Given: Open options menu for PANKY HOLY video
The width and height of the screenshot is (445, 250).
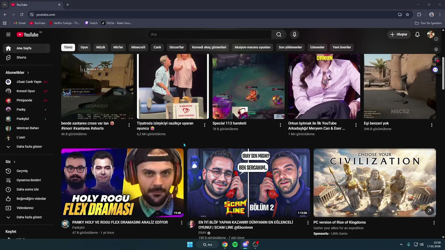Looking at the screenshot, I should tap(181, 223).
